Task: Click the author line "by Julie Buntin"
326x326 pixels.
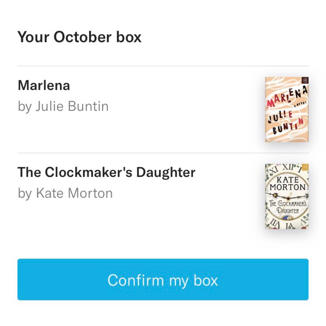Action: tap(63, 106)
